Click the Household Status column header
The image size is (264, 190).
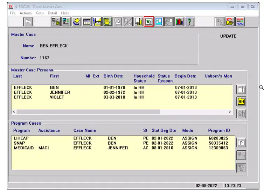pos(144,79)
